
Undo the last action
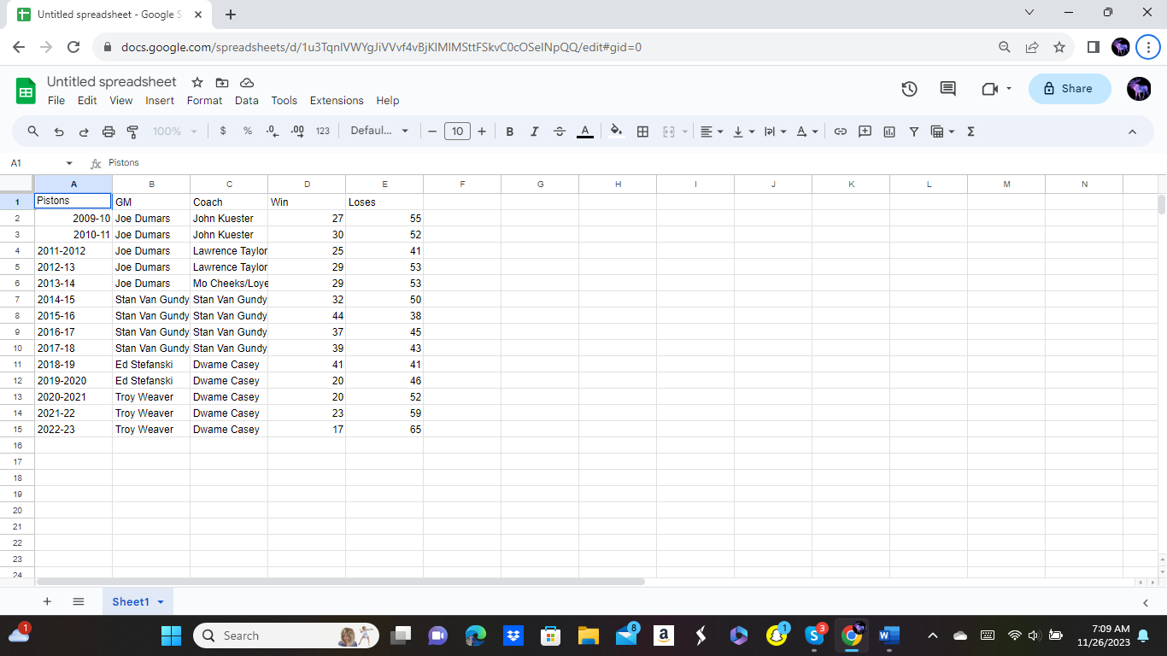[x=59, y=132]
